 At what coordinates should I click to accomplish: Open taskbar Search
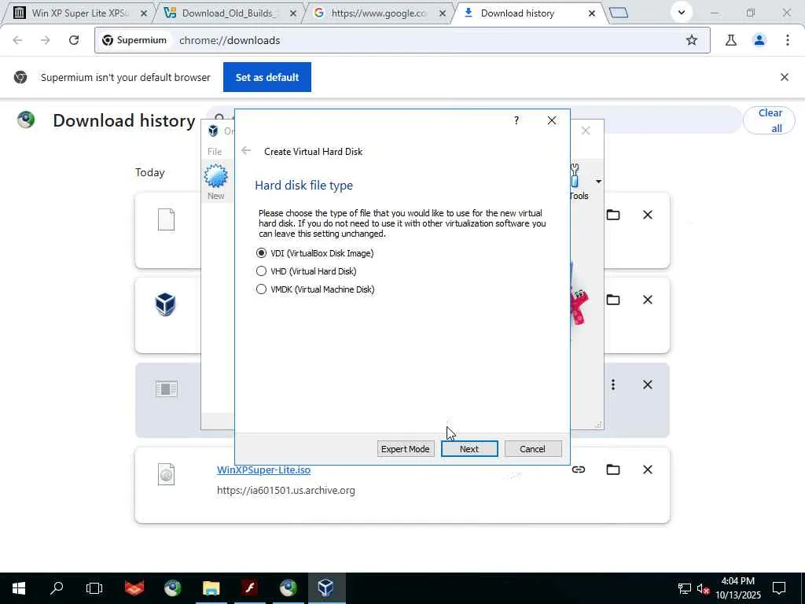[57, 588]
